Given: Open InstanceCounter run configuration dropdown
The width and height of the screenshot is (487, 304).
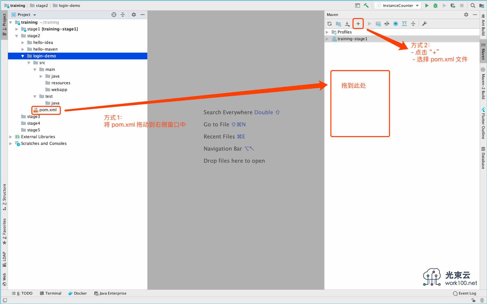Looking at the screenshot, I should pos(398,5).
